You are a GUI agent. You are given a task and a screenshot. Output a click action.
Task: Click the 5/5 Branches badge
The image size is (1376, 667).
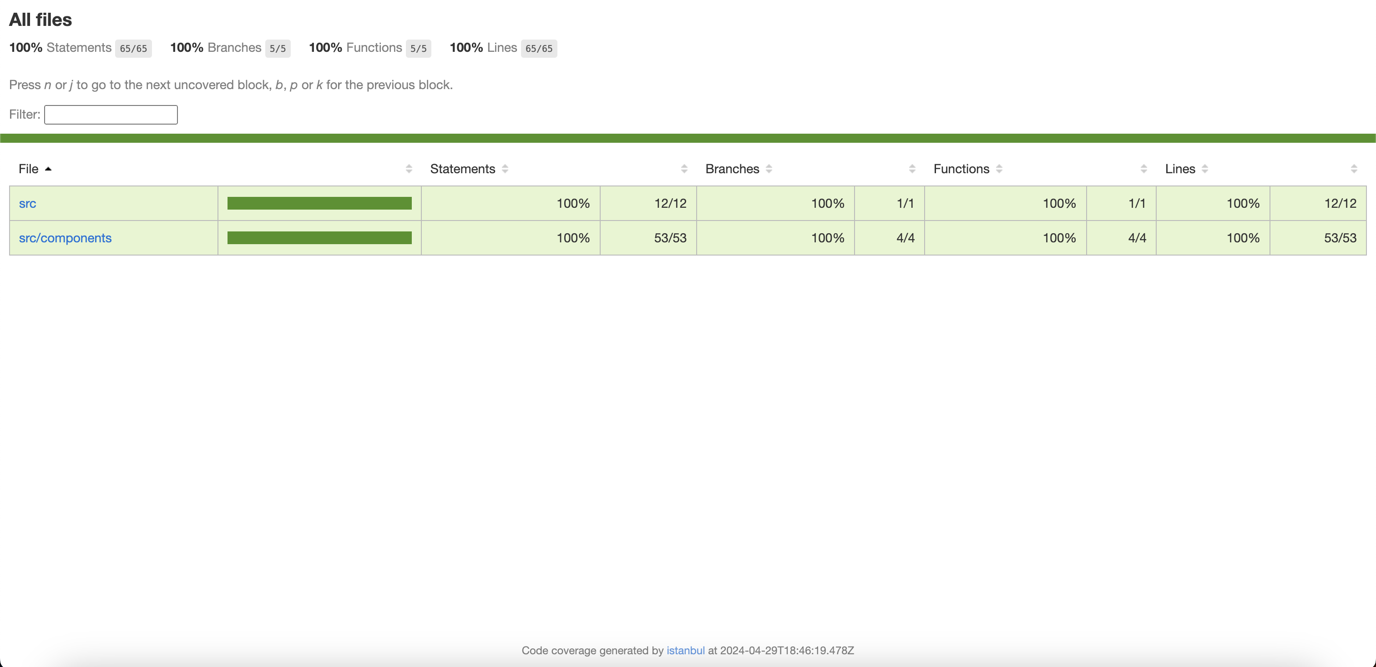(278, 49)
